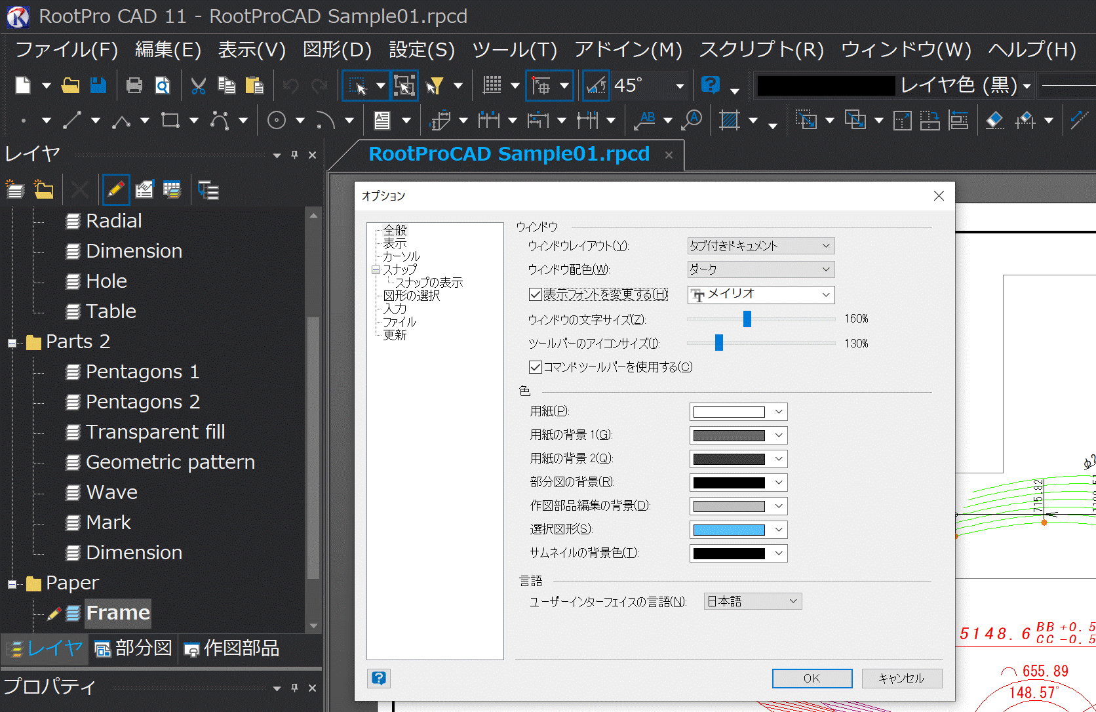Image resolution: width=1096 pixels, height=712 pixels.
Task: Create a new file with the New icon
Action: point(23,85)
